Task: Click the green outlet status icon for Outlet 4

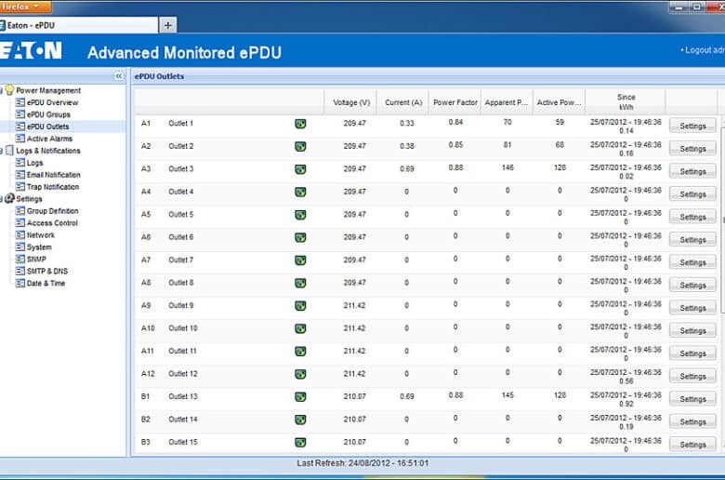Action: [x=300, y=192]
